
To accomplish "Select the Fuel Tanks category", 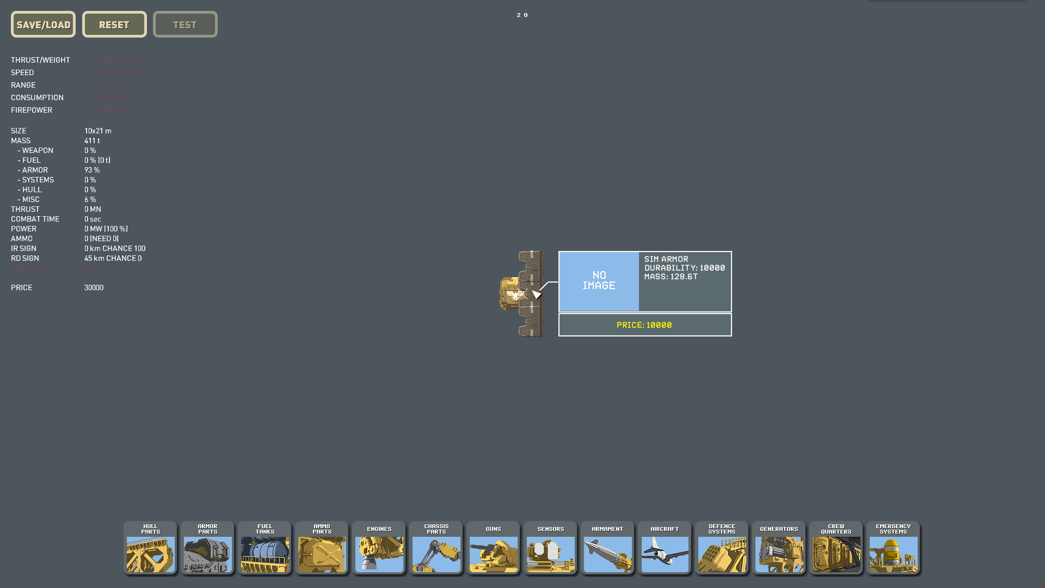I will [x=265, y=548].
